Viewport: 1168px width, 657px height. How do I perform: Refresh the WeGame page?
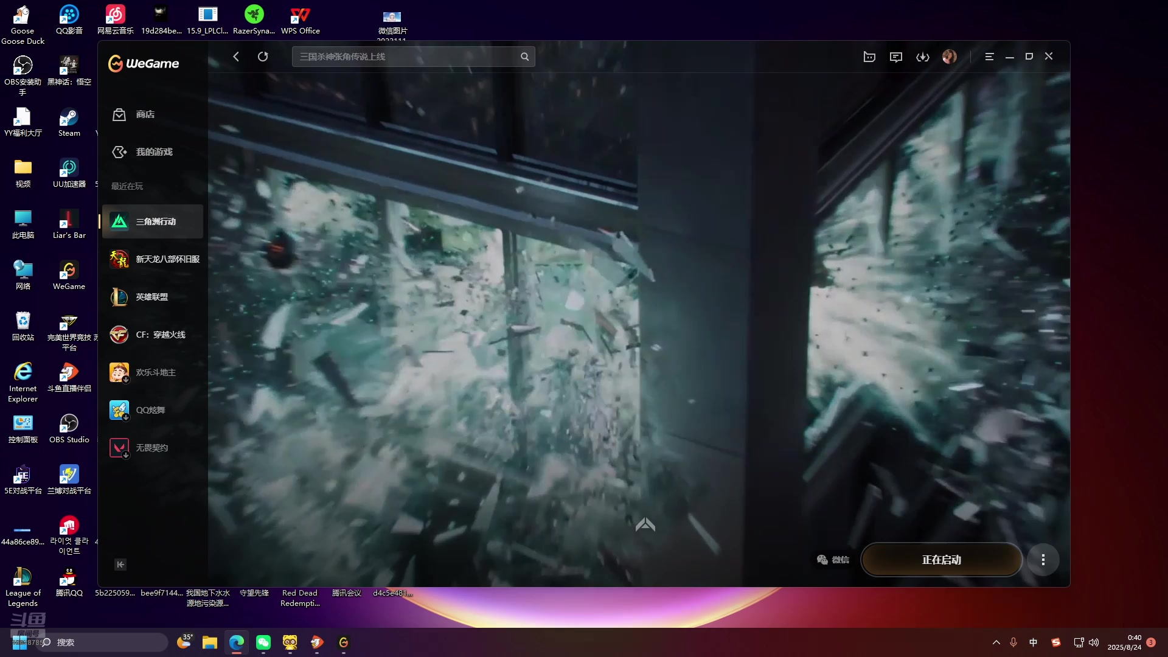click(263, 57)
